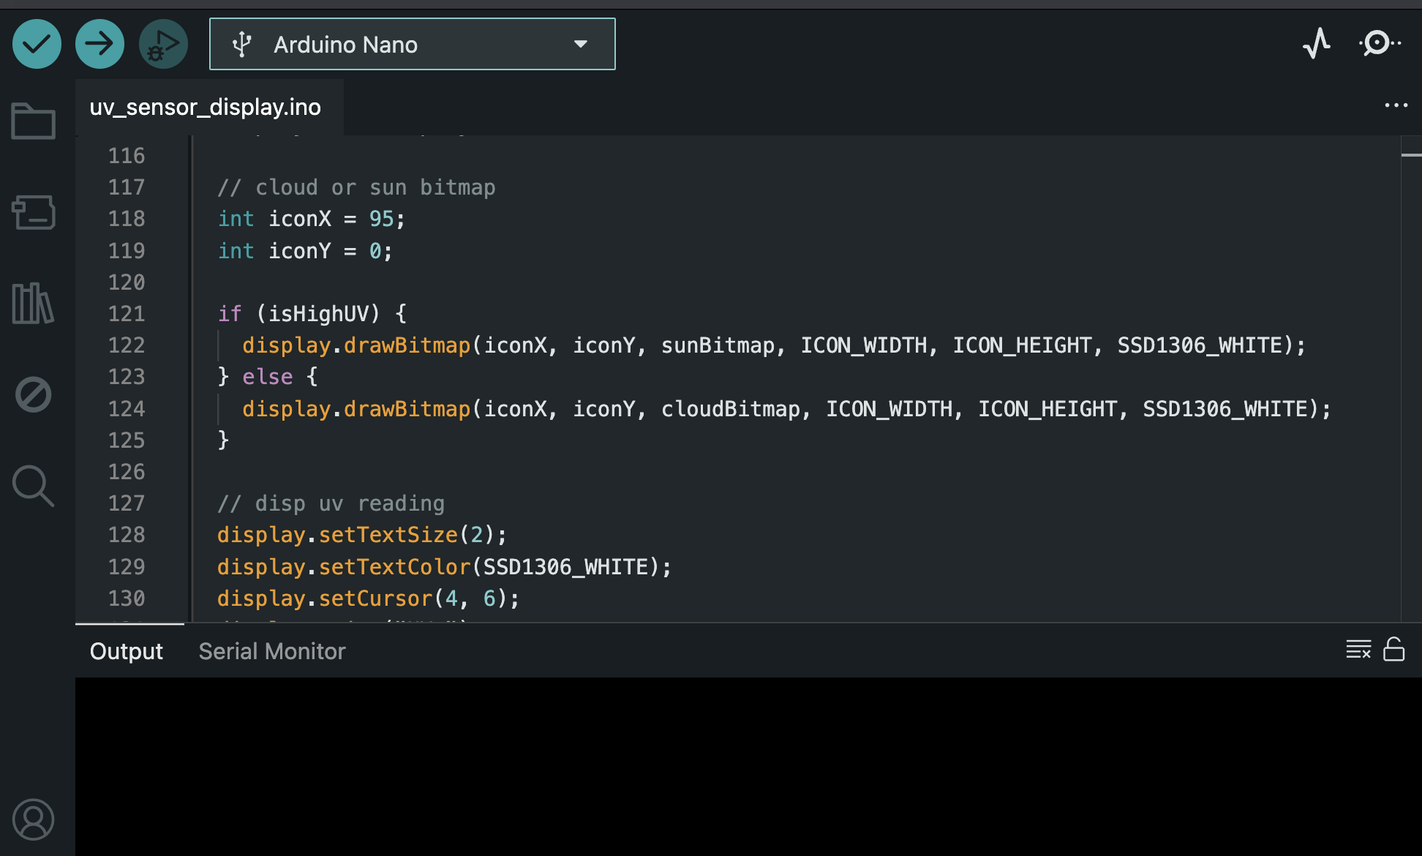Click setTextColor on line 129
The height and width of the screenshot is (856, 1422).
395,567
